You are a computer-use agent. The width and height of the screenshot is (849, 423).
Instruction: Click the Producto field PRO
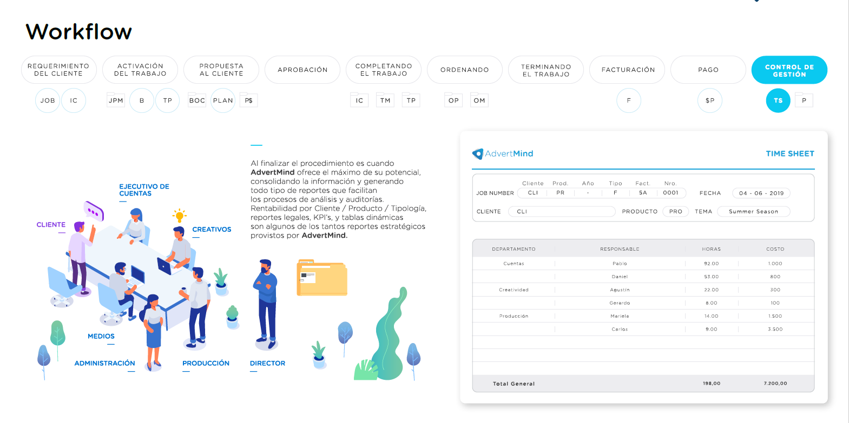[675, 212]
